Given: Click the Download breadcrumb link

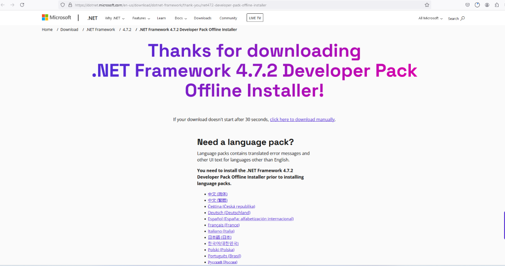Looking at the screenshot, I should point(69,30).
